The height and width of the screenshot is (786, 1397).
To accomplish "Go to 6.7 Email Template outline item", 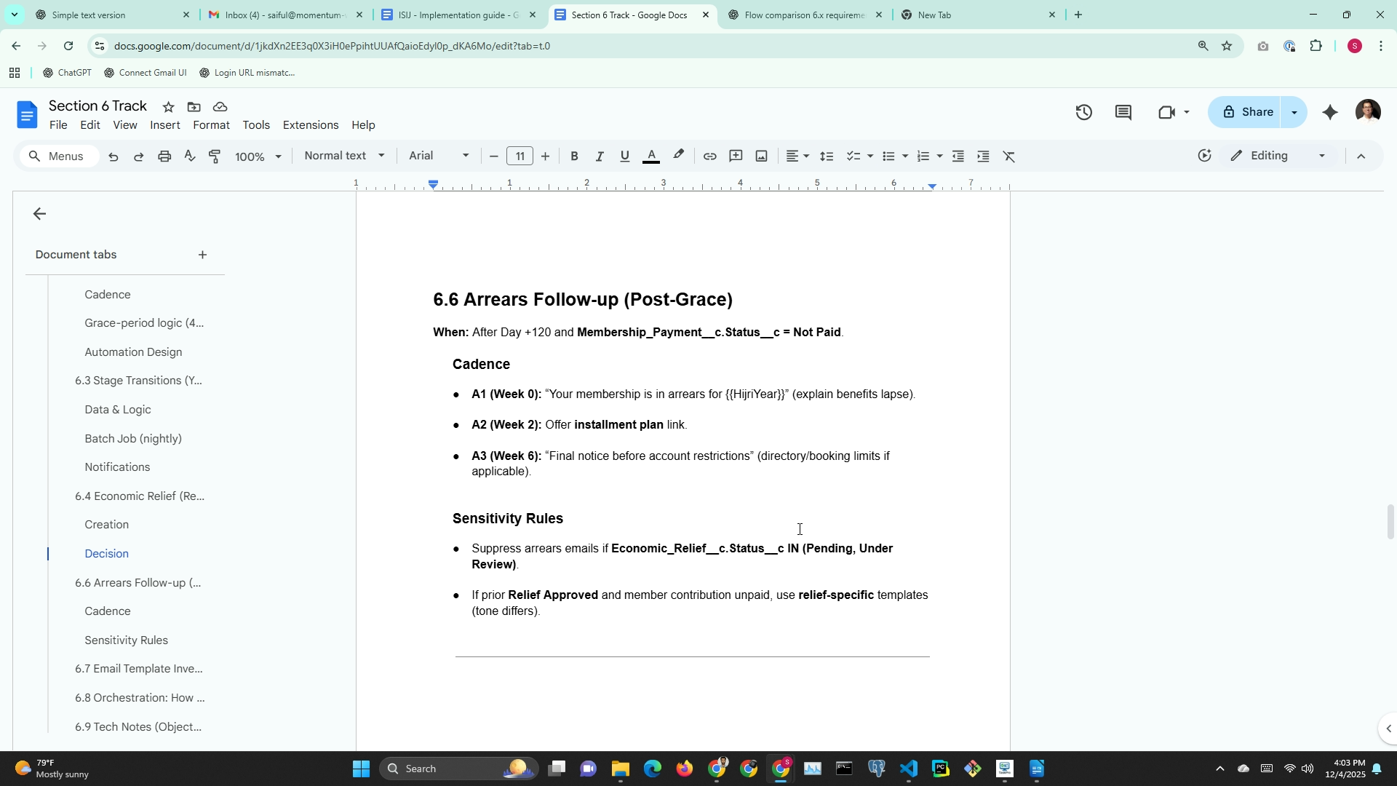I will click(138, 669).
